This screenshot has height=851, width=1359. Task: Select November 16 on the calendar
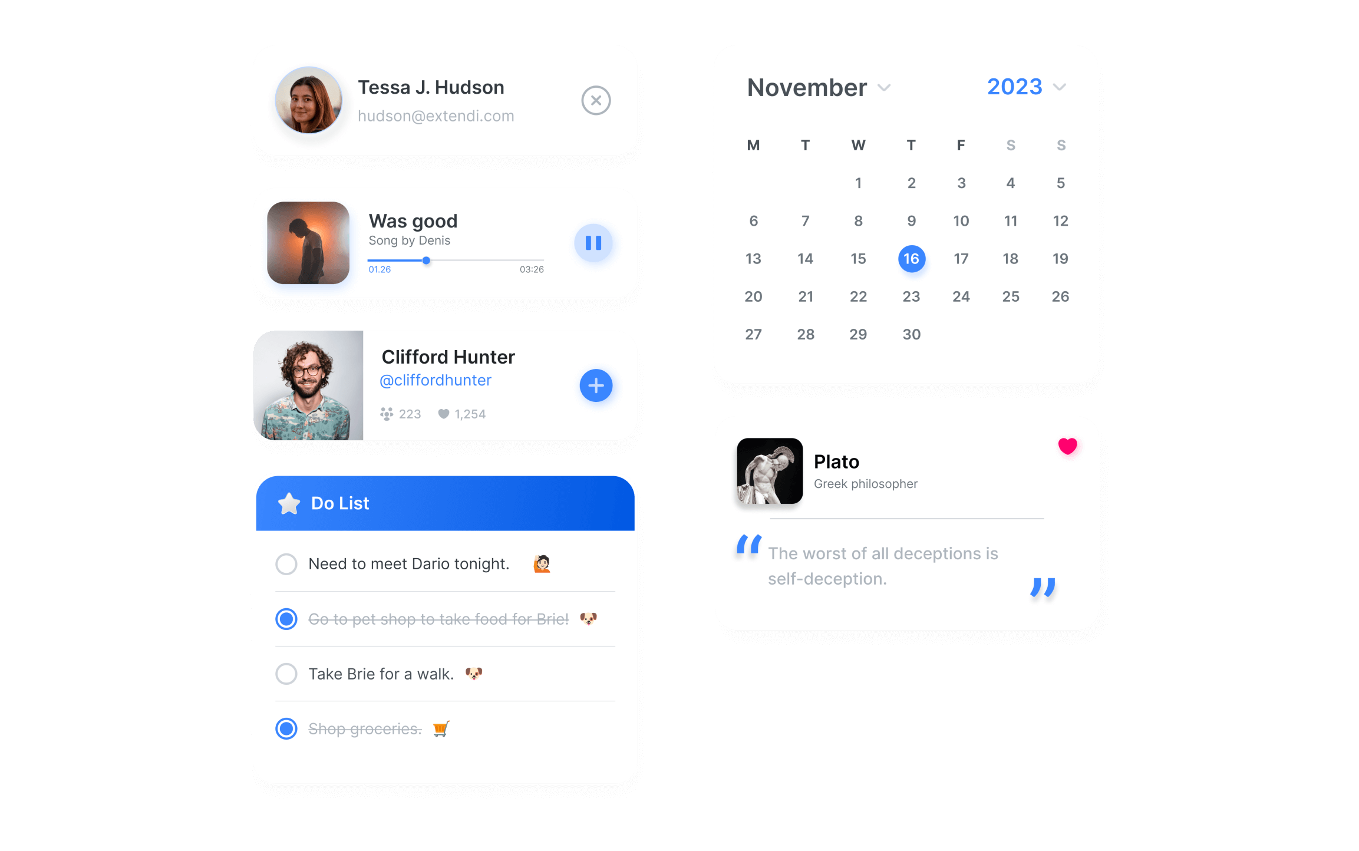(x=911, y=257)
